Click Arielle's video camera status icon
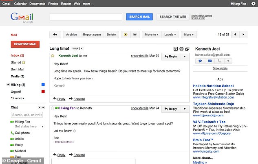 [x=12, y=139]
